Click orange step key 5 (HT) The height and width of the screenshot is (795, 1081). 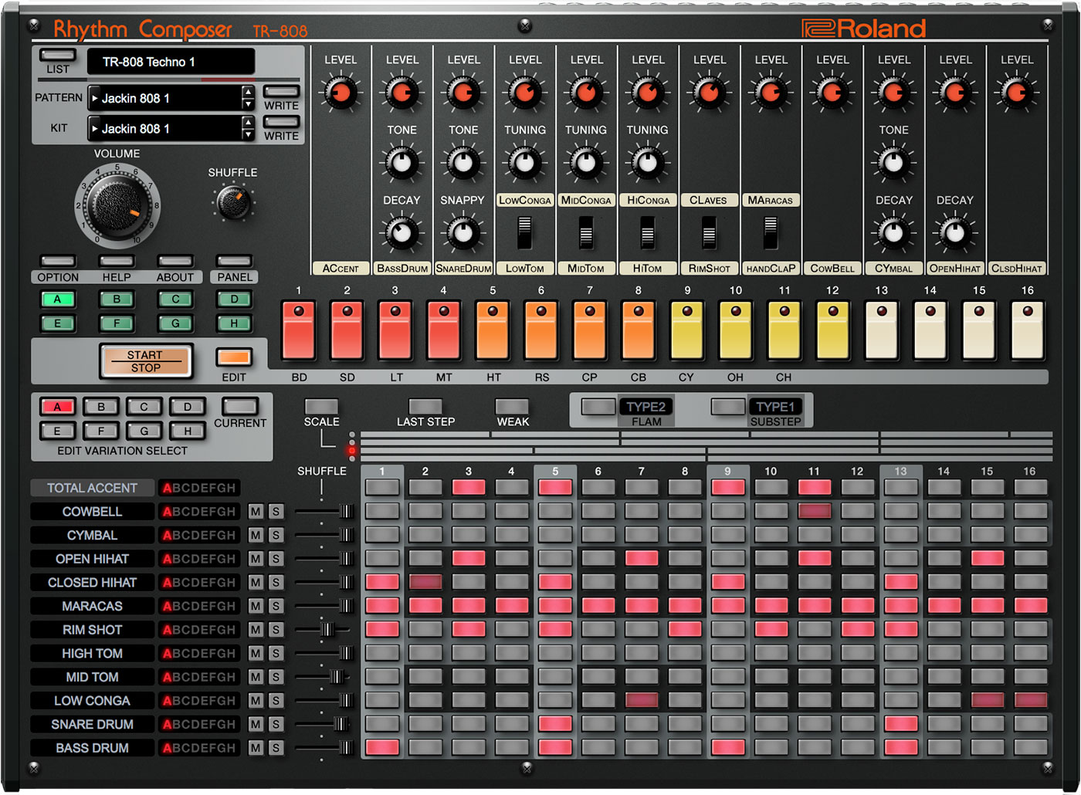(493, 330)
